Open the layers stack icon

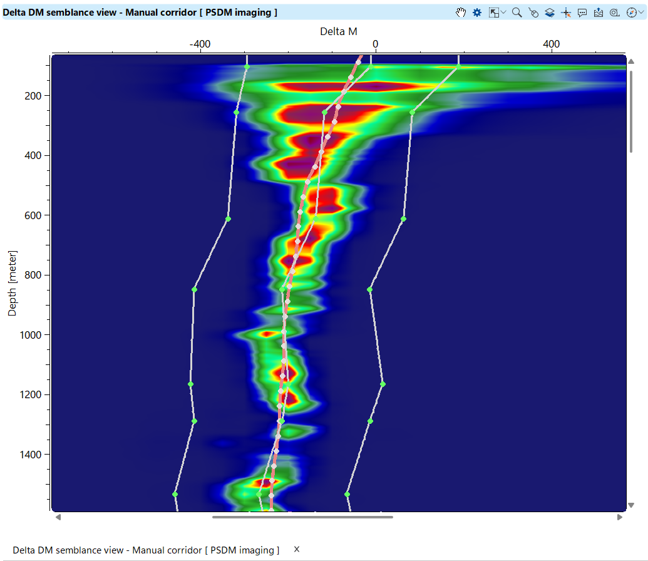click(x=550, y=13)
